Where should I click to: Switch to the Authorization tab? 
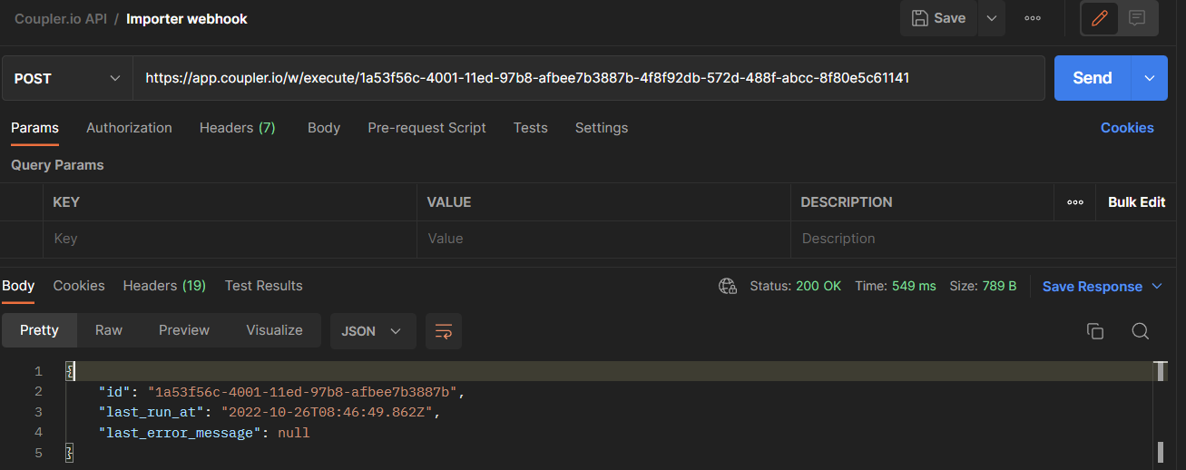(x=129, y=128)
